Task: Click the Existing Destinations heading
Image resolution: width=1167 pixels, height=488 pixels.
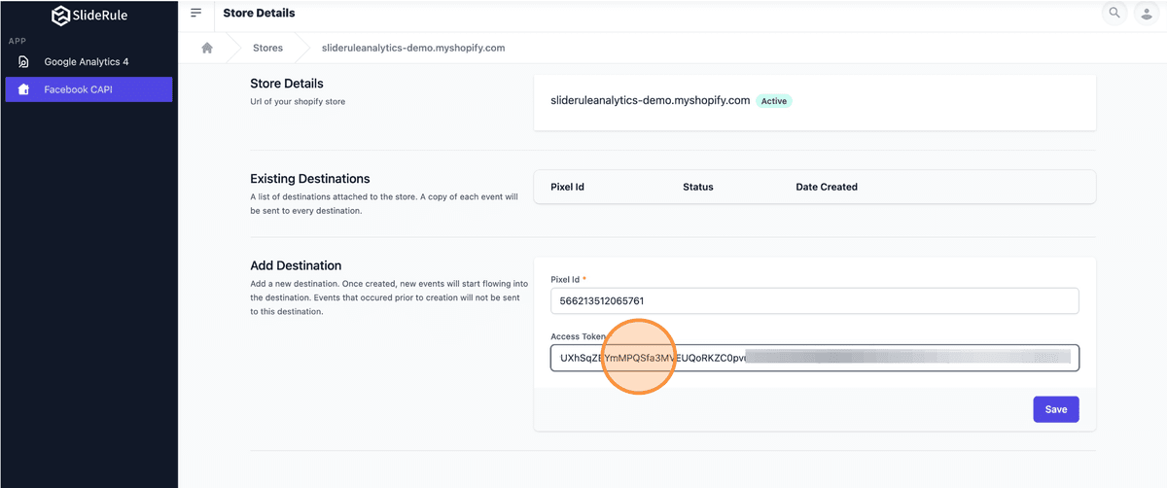Action: coord(310,179)
